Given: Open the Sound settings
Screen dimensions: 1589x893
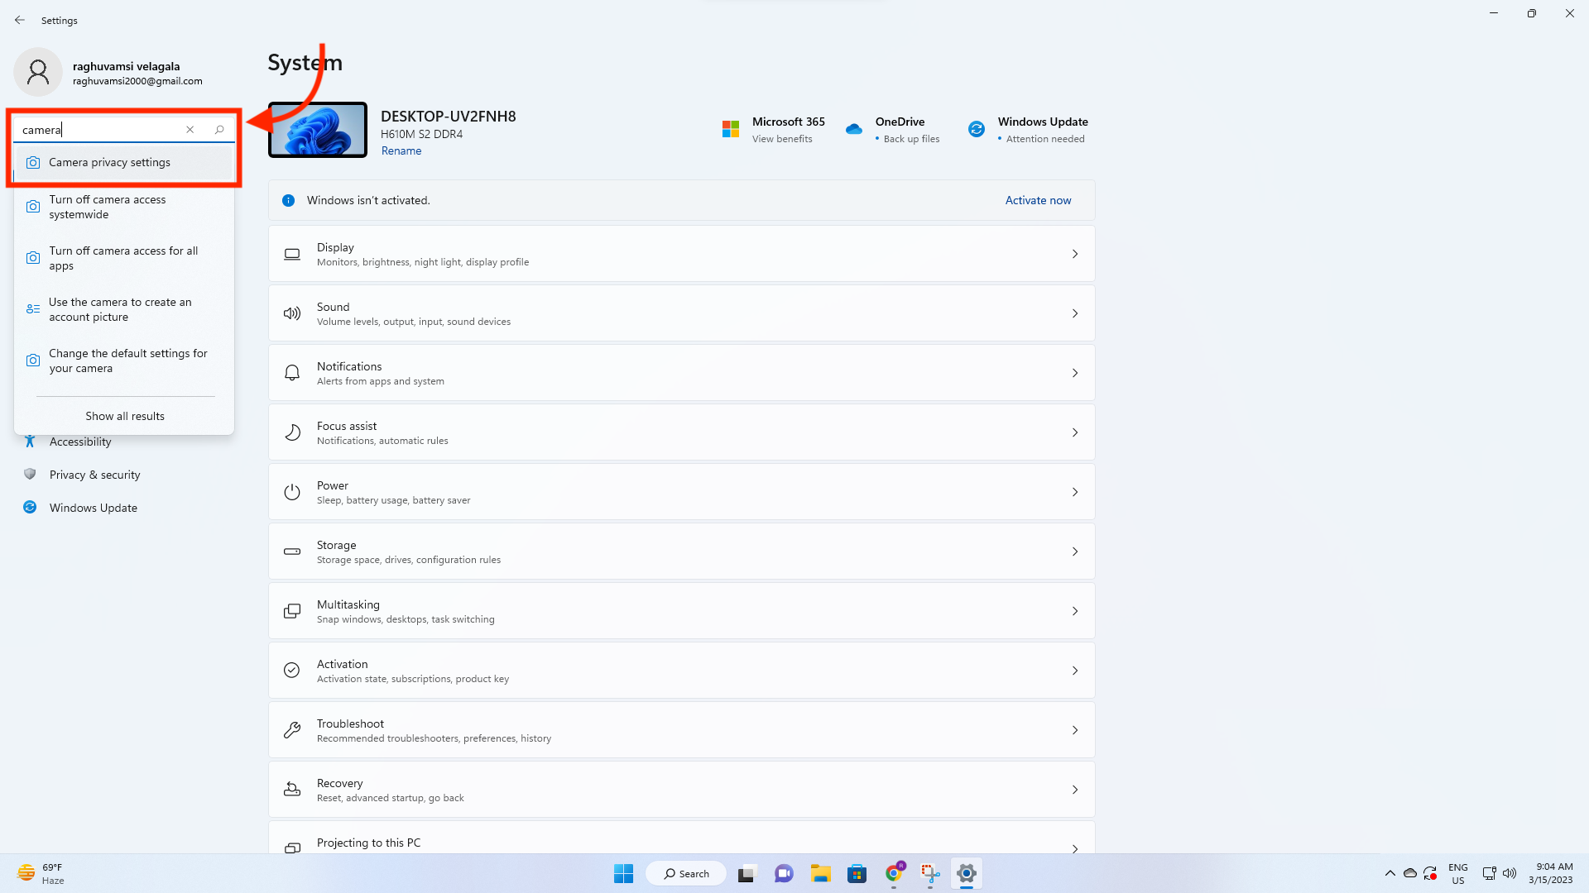Looking at the screenshot, I should [680, 313].
